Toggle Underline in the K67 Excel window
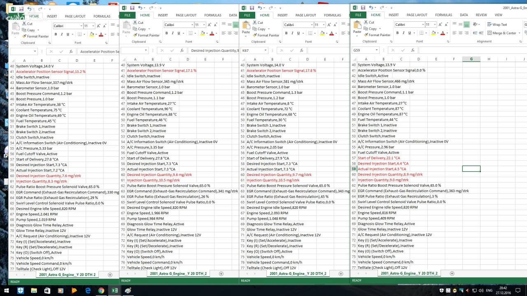This screenshot has height=296, width=527. click(x=298, y=33)
